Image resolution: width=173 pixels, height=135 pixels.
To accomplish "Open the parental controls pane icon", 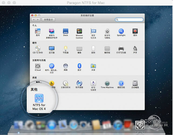I will click(52, 83).
